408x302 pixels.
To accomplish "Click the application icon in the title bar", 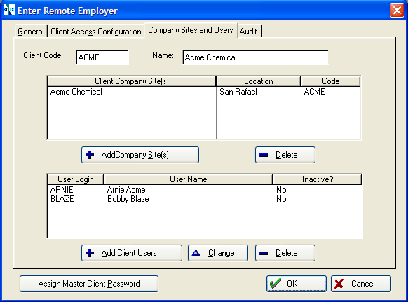I will pos(9,10).
